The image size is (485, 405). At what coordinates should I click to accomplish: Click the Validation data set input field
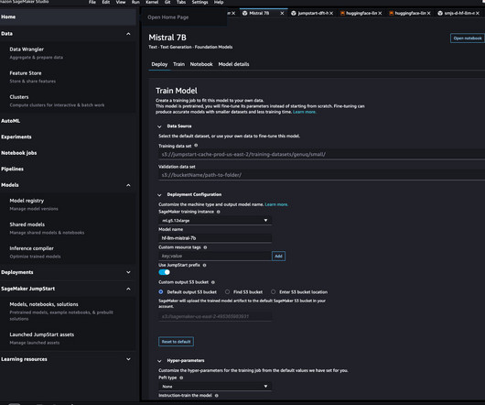coord(322,175)
